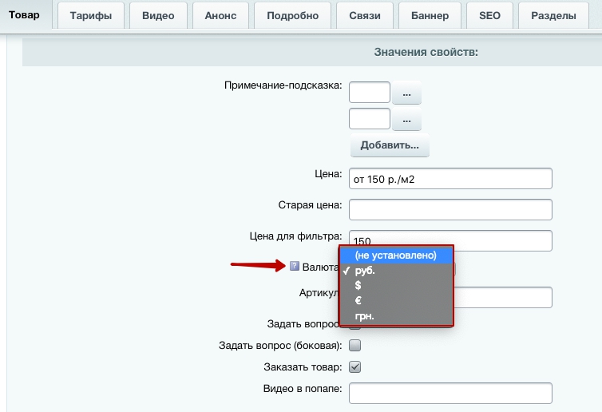
Task: Click the Артикул input field
Action: pyautogui.click(x=503, y=297)
